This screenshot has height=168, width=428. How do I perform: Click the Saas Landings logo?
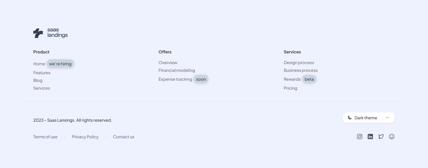[x=51, y=33]
